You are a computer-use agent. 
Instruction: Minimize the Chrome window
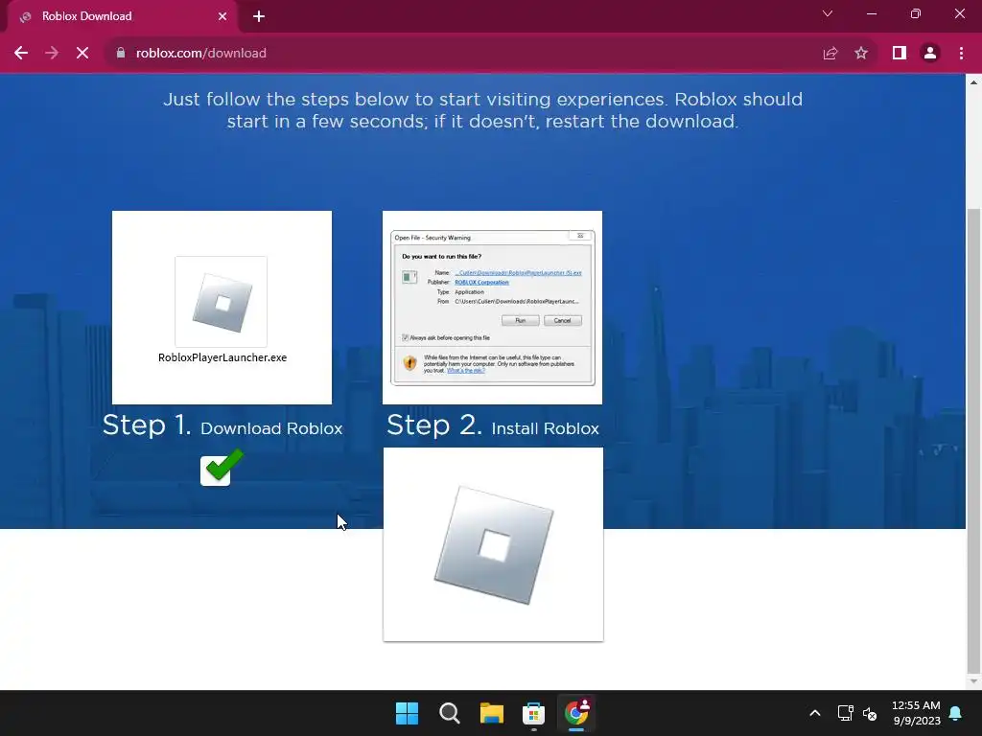tap(871, 13)
